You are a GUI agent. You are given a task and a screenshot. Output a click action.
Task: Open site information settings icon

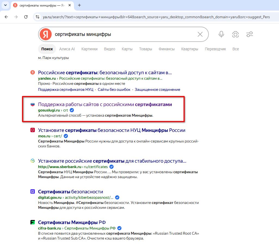38,17
